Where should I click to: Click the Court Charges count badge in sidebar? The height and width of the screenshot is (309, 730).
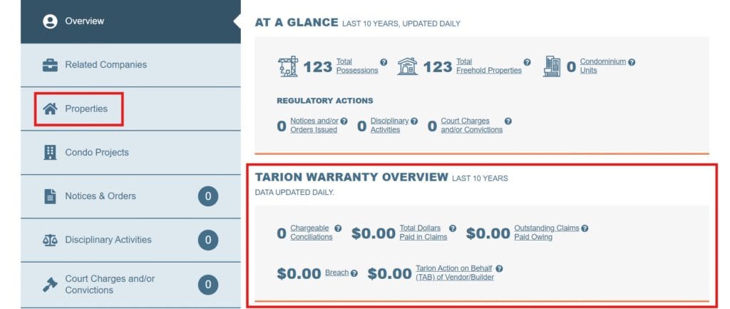coord(207,284)
